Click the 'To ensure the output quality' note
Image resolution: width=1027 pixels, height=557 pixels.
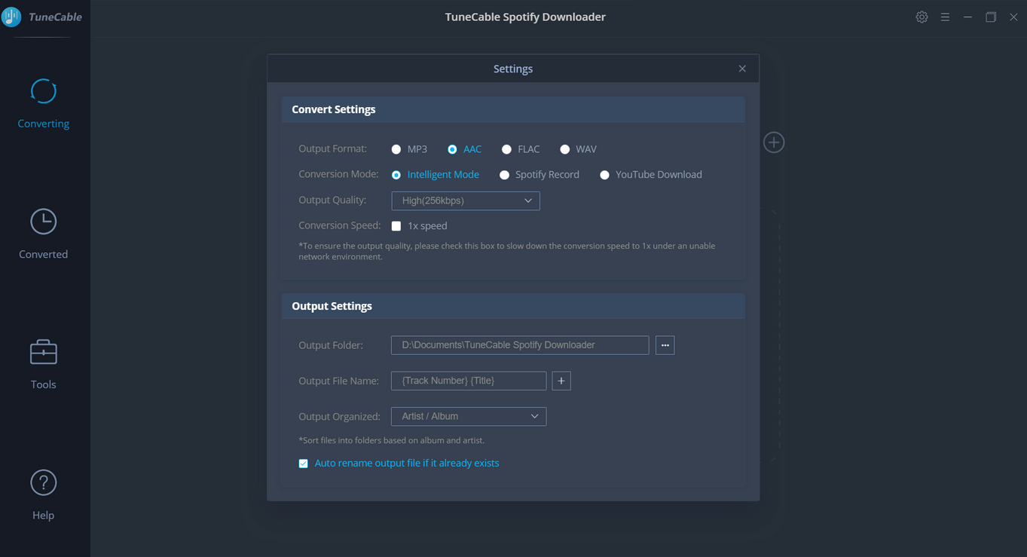[x=507, y=251]
